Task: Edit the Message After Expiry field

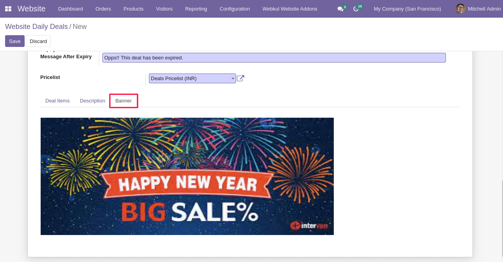Action: click(x=274, y=57)
